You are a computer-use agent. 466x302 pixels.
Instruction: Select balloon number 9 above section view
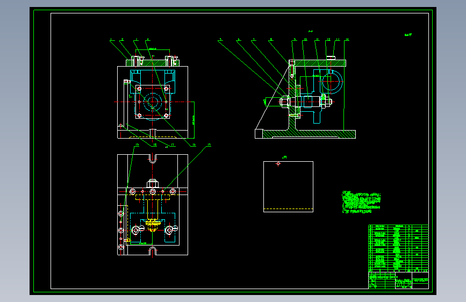tap(295, 39)
